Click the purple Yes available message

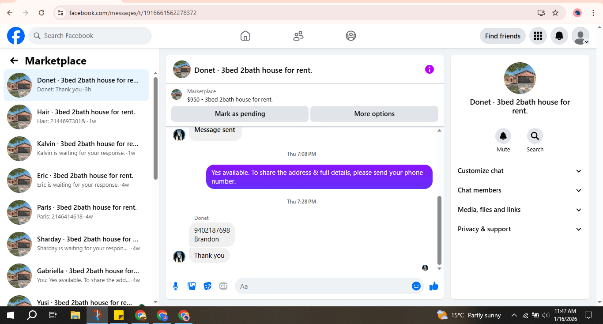(319, 177)
